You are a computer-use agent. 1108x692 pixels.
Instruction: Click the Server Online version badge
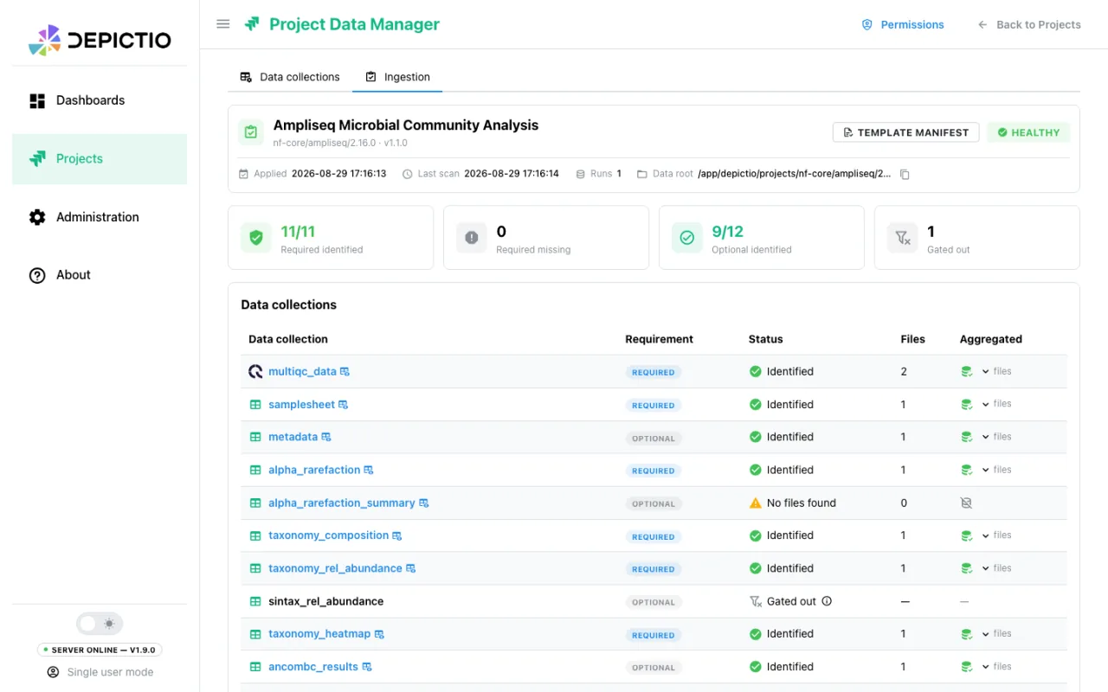[100, 650]
